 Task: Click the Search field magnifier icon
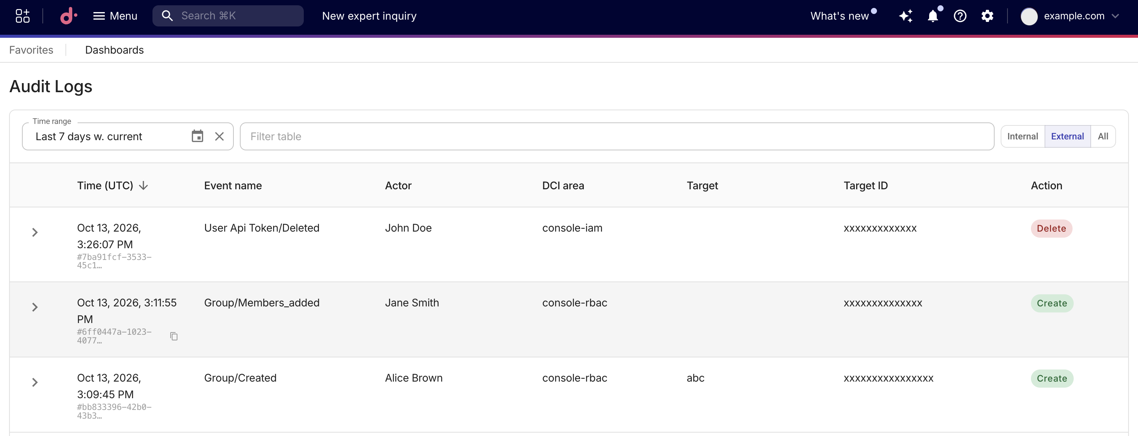point(167,16)
